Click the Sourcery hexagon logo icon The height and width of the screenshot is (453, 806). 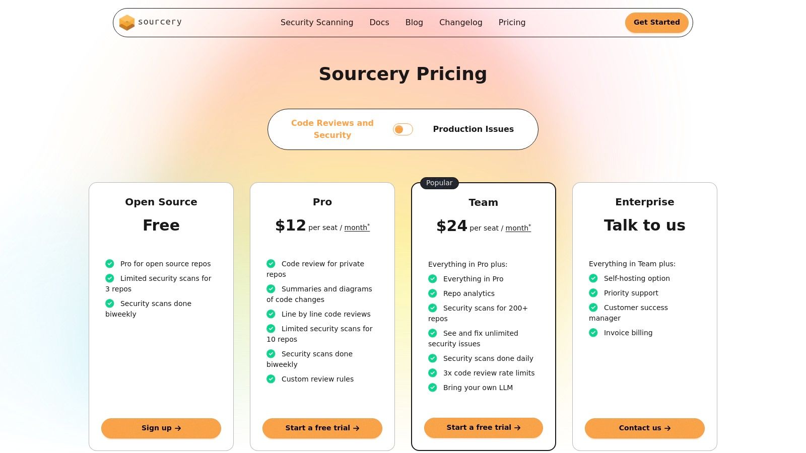tap(126, 22)
